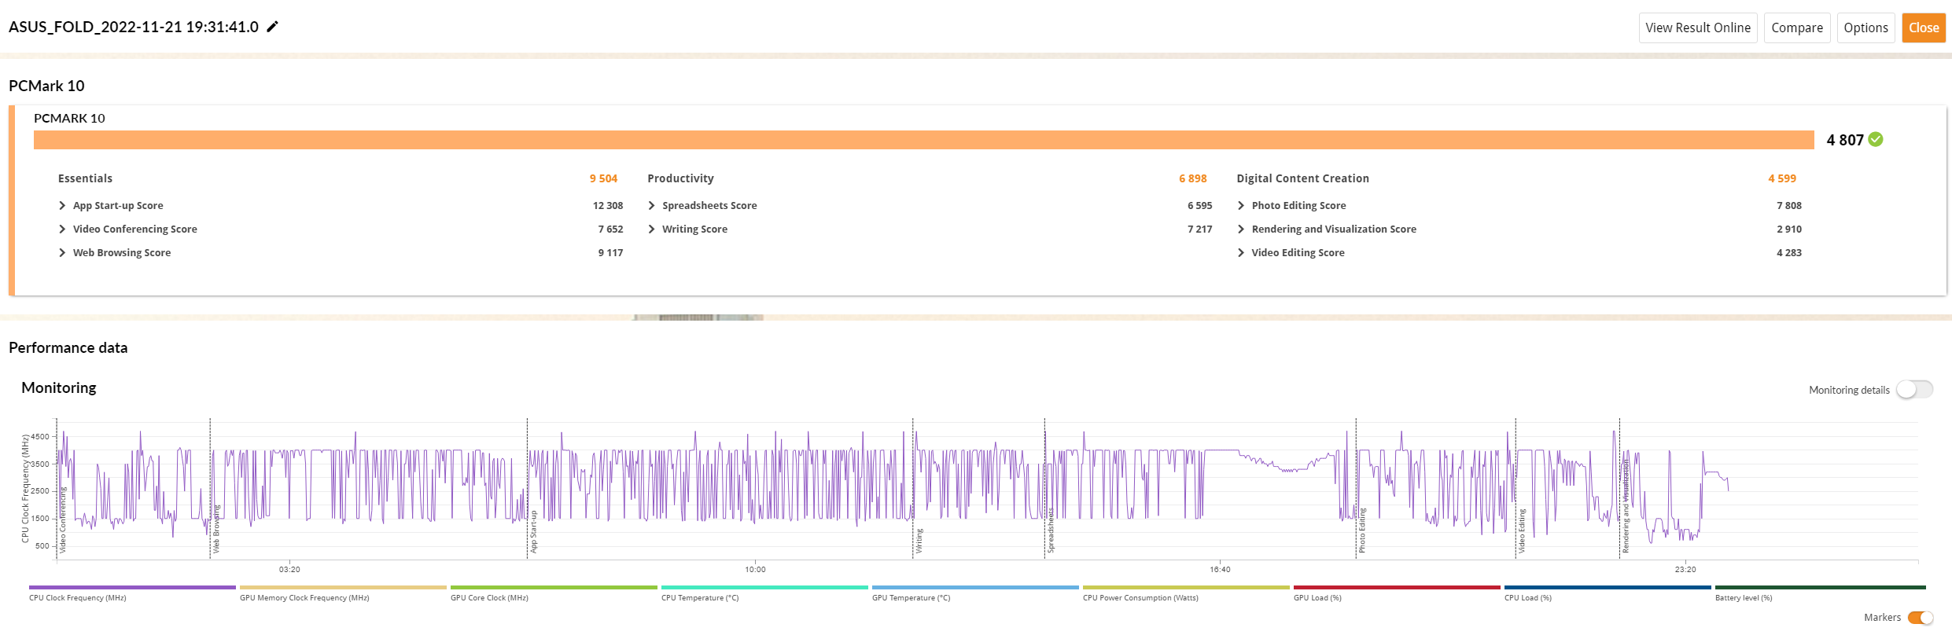This screenshot has width=1952, height=635.
Task: Click the Web Browsing chart marker
Action: (216, 530)
